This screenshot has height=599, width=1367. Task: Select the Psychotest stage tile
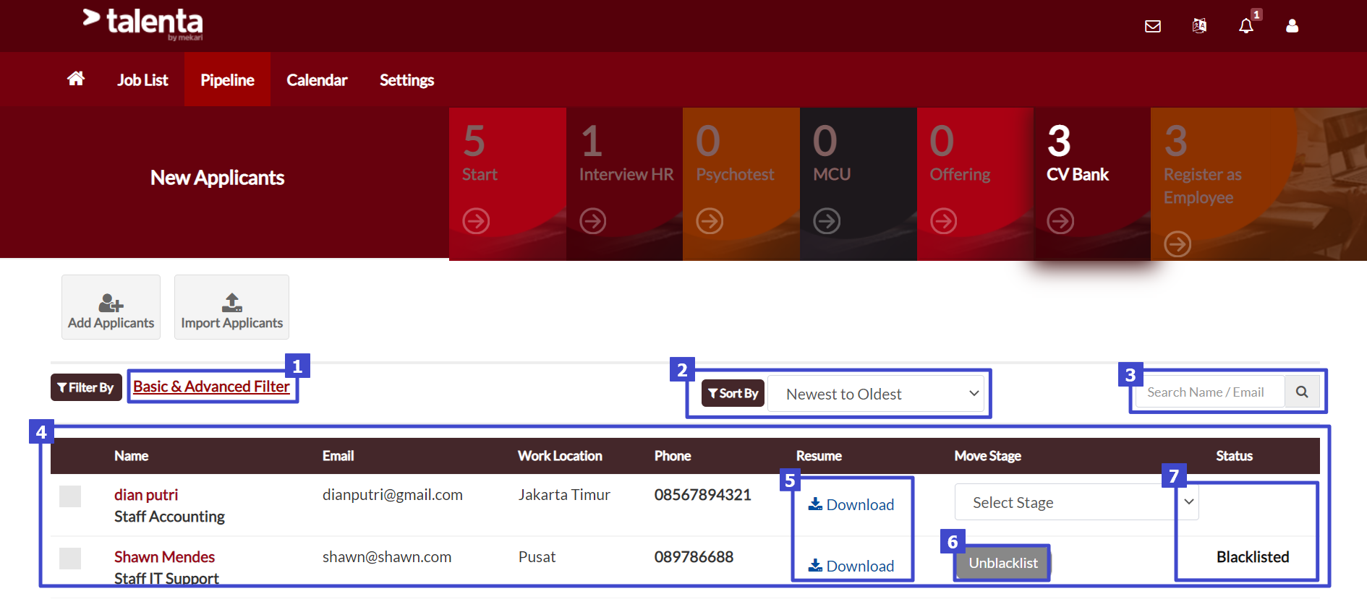(x=741, y=184)
